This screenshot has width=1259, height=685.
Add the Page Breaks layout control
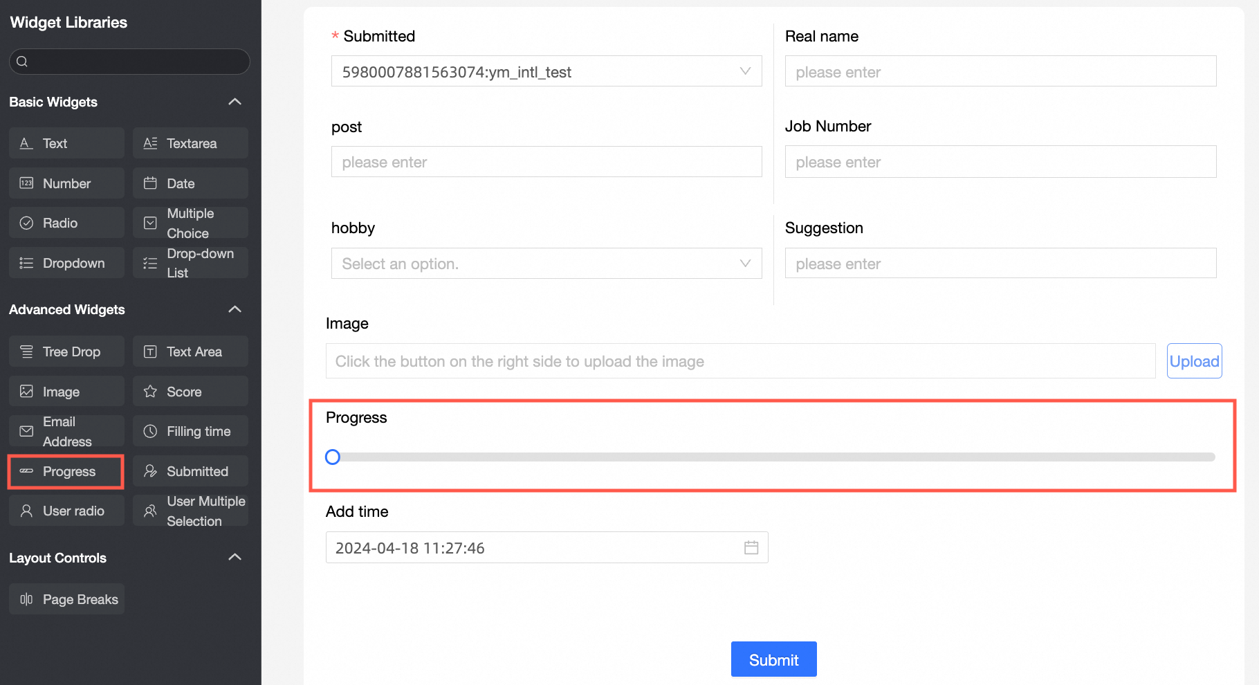click(67, 599)
